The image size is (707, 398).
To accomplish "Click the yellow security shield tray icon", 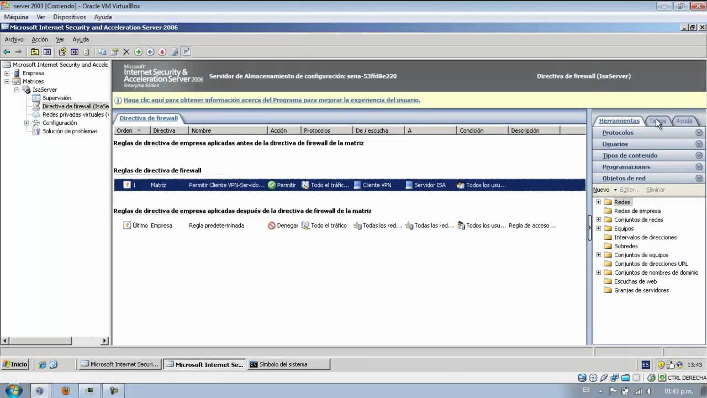I will point(661,365).
